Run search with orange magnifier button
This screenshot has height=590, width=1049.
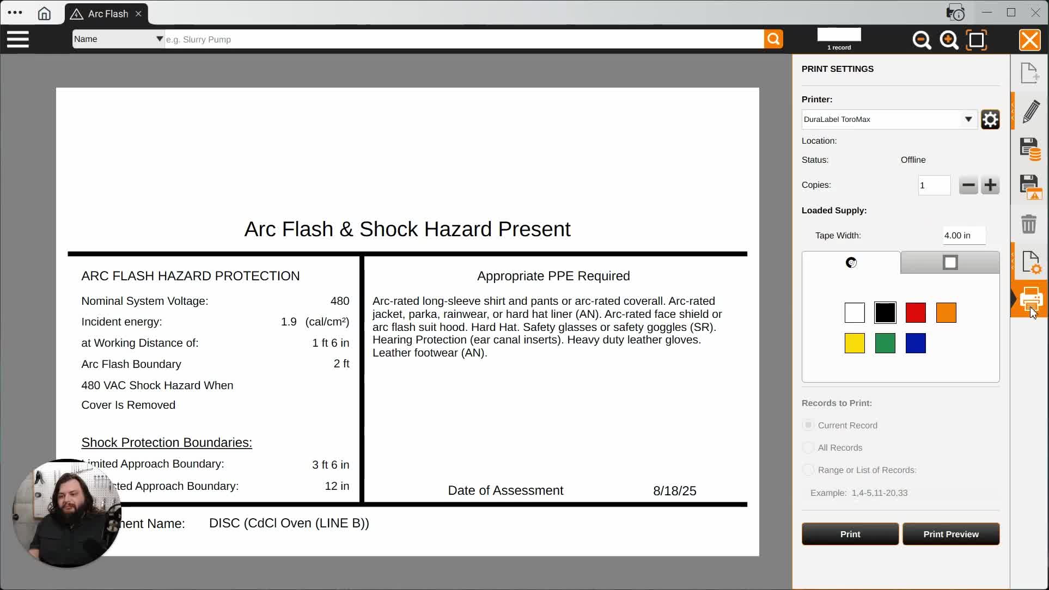pos(773,39)
